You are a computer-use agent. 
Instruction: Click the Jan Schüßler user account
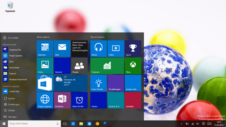[11, 38]
